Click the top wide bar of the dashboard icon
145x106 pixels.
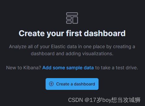coord(72,14)
